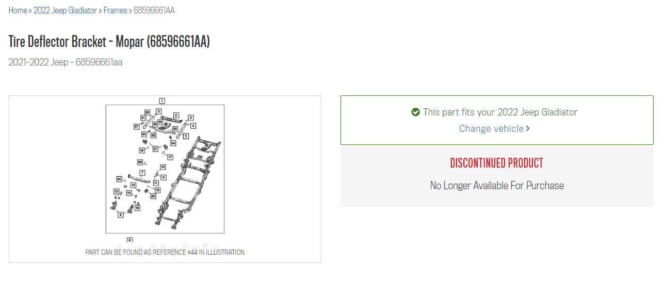Click Discontinued Product notice heading
This screenshot has width=666, height=281.
click(x=497, y=163)
